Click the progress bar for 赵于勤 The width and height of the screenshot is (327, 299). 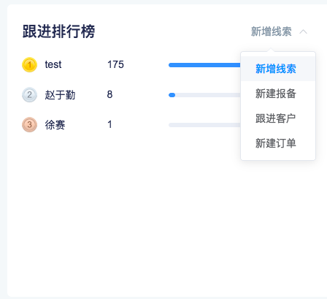click(204, 95)
